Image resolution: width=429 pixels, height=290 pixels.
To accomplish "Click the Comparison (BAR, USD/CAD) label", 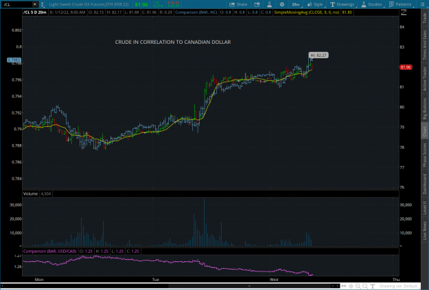I will (50, 251).
